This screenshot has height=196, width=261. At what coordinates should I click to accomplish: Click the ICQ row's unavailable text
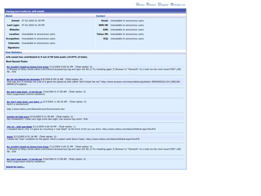[127, 39]
